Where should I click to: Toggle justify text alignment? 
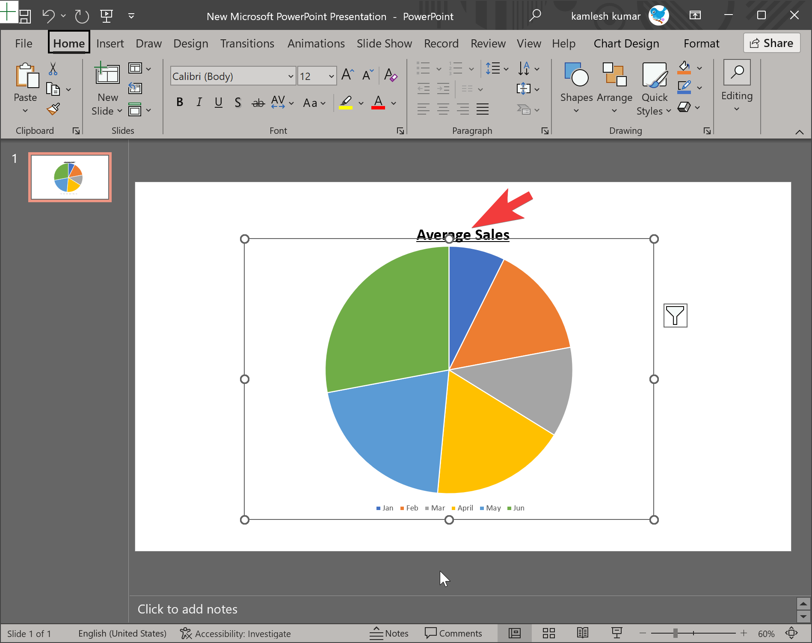coord(483,109)
